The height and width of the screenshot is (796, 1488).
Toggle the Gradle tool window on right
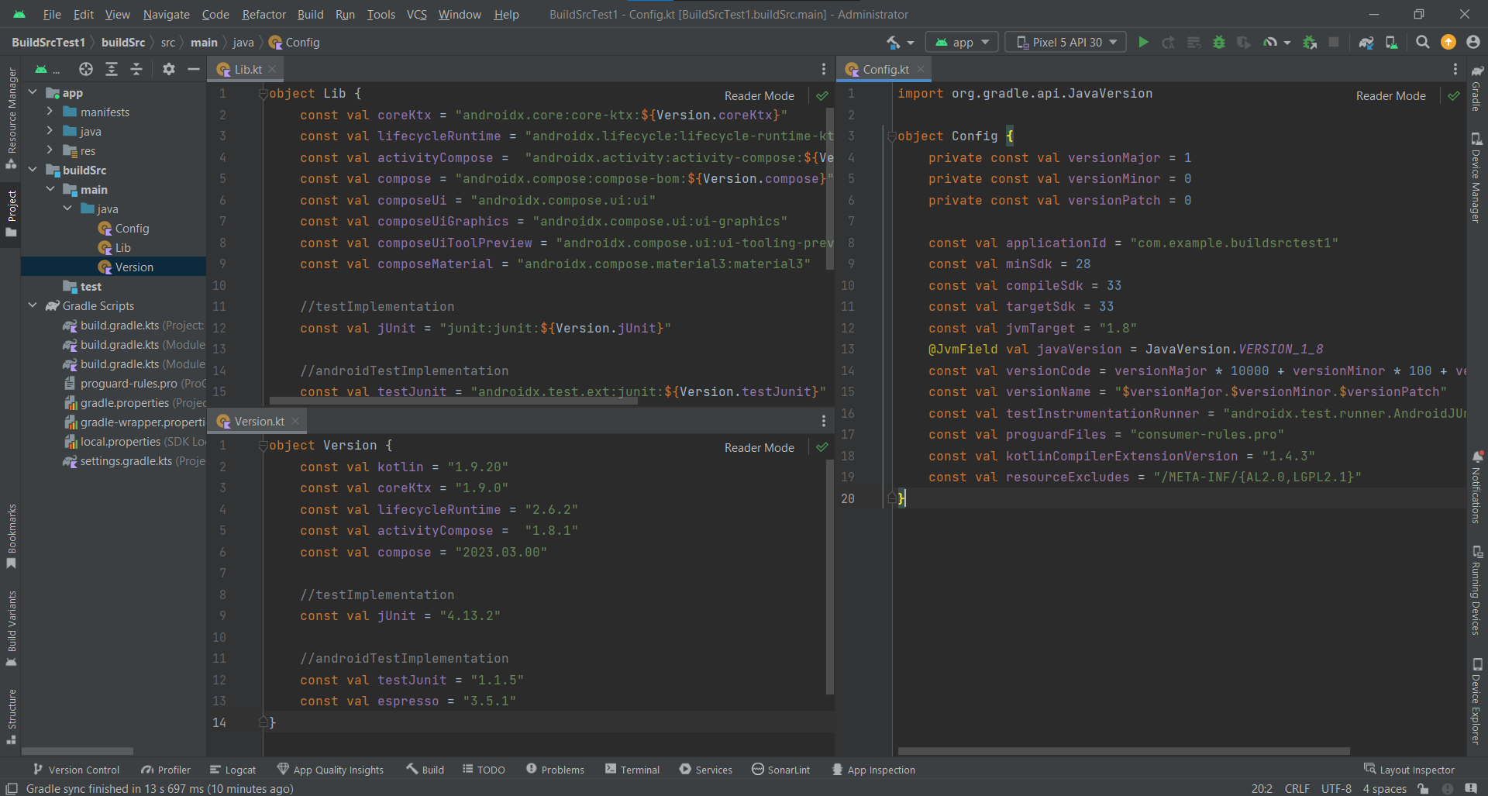[x=1476, y=88]
